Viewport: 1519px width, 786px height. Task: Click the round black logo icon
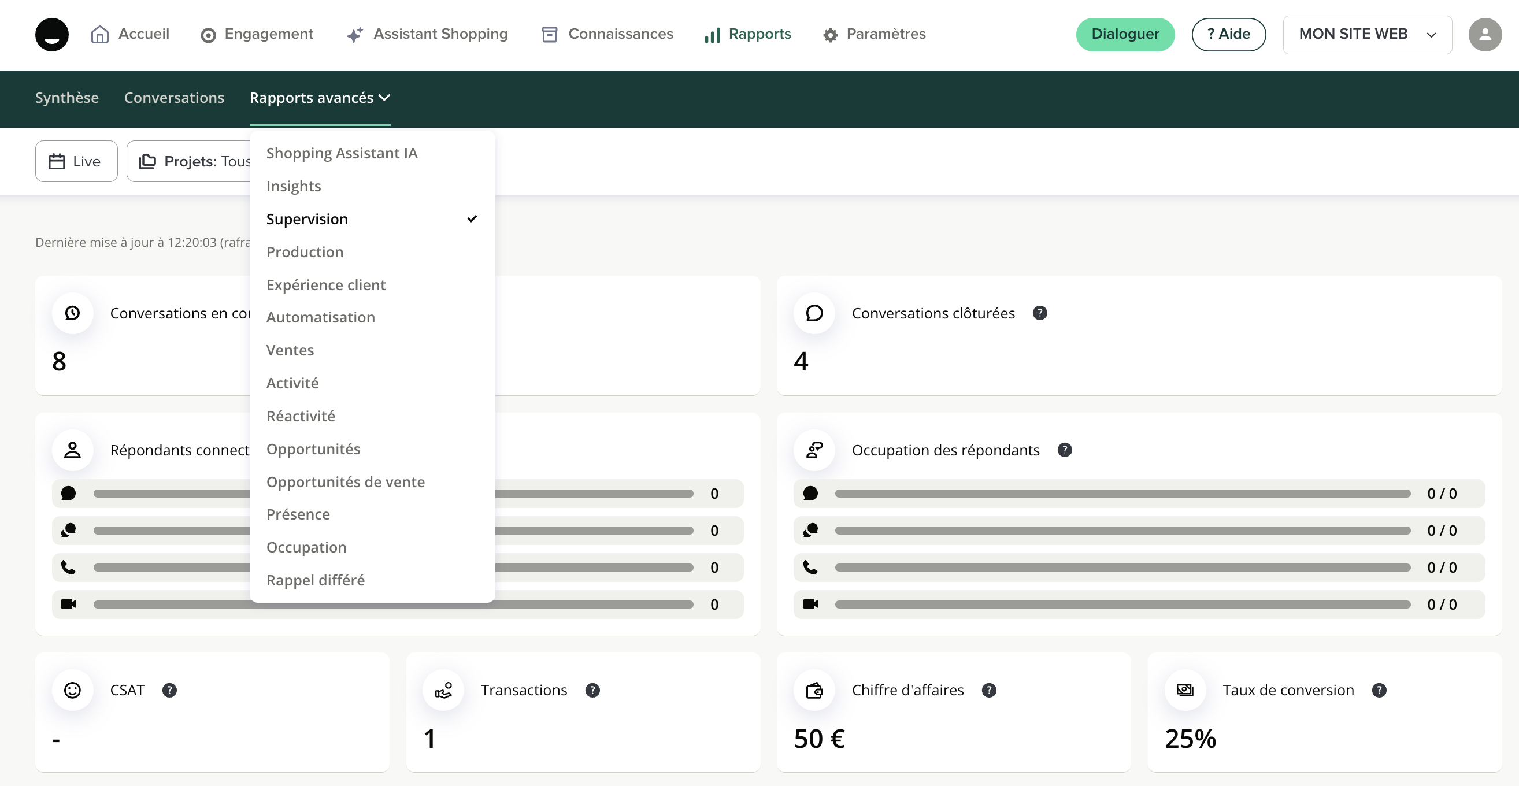[52, 35]
